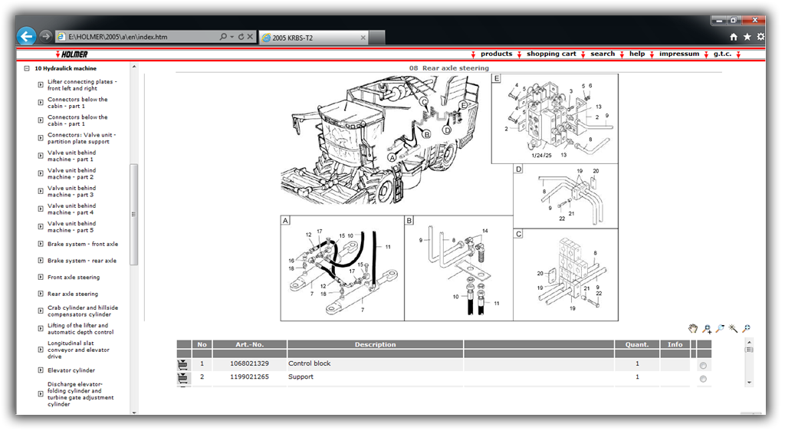Open browser settings gear icon
Image resolution: width=785 pixels, height=434 pixels.
point(760,37)
